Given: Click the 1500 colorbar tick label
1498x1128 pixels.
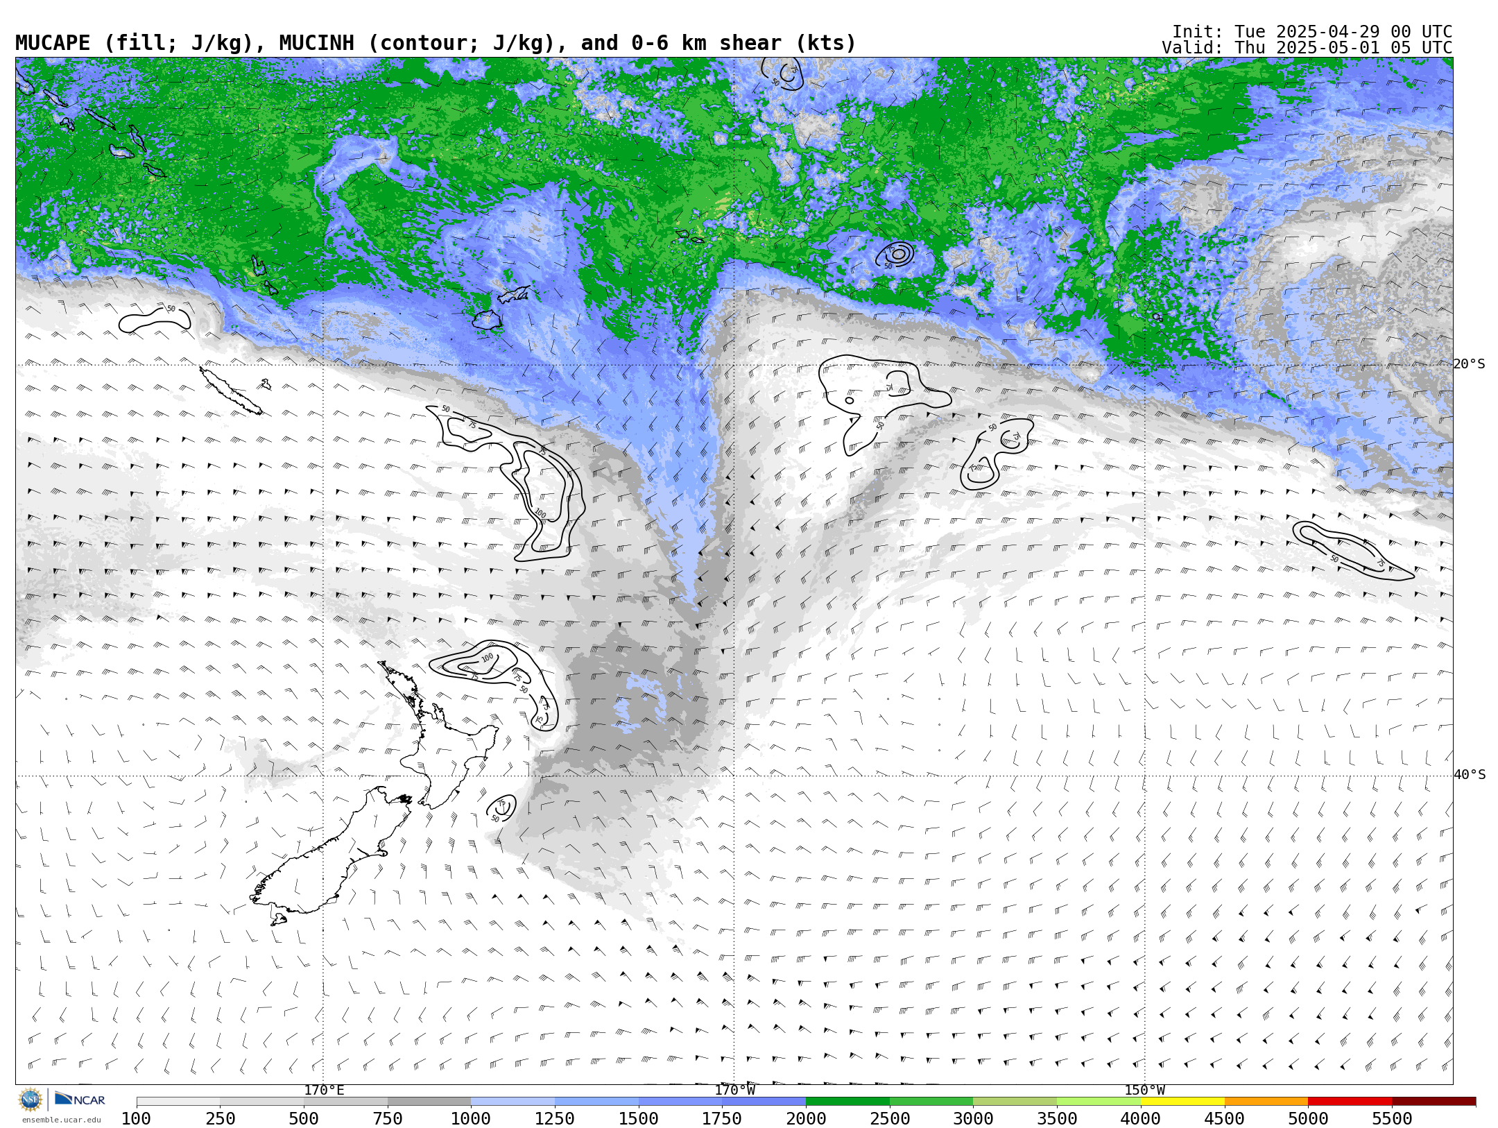Looking at the screenshot, I should pos(639,1118).
